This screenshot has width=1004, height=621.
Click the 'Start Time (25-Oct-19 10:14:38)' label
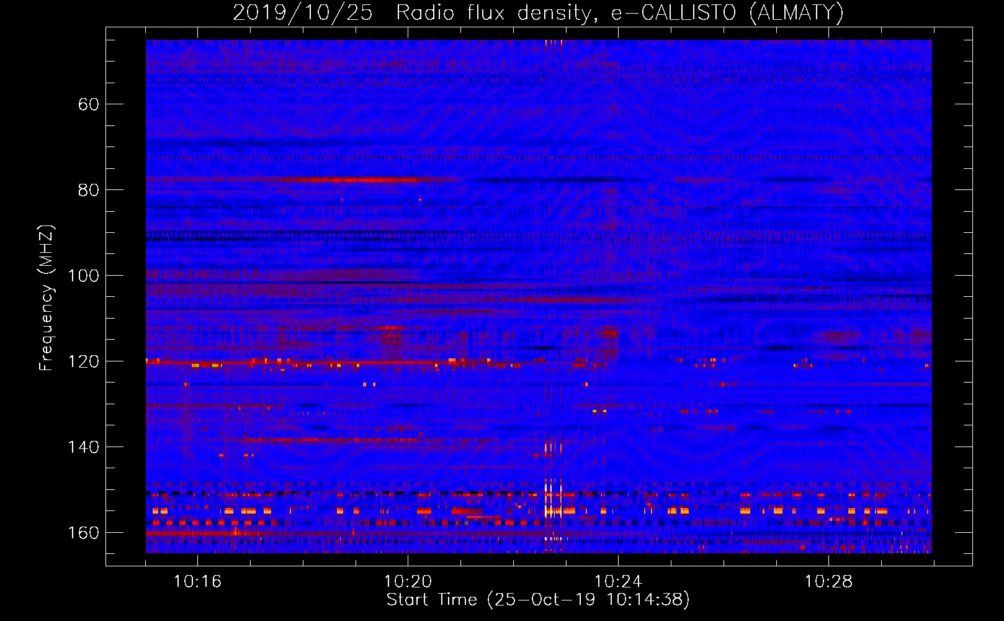(538, 600)
